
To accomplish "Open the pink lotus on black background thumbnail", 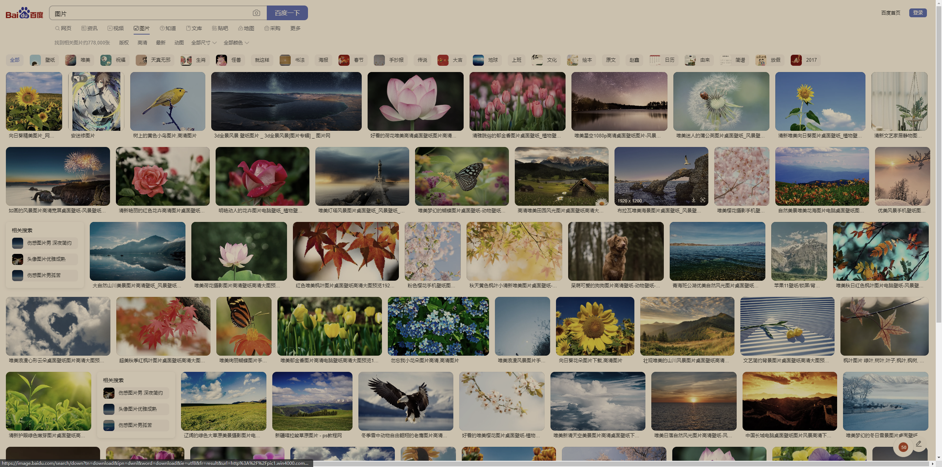I will coord(415,101).
